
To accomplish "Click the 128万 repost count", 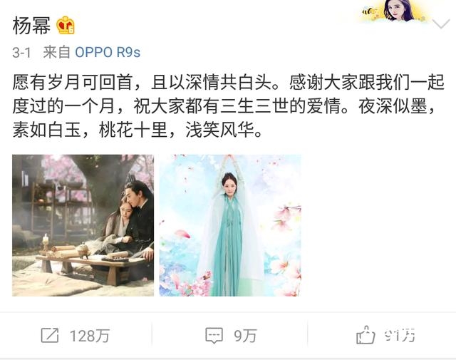I will click(x=90, y=336).
